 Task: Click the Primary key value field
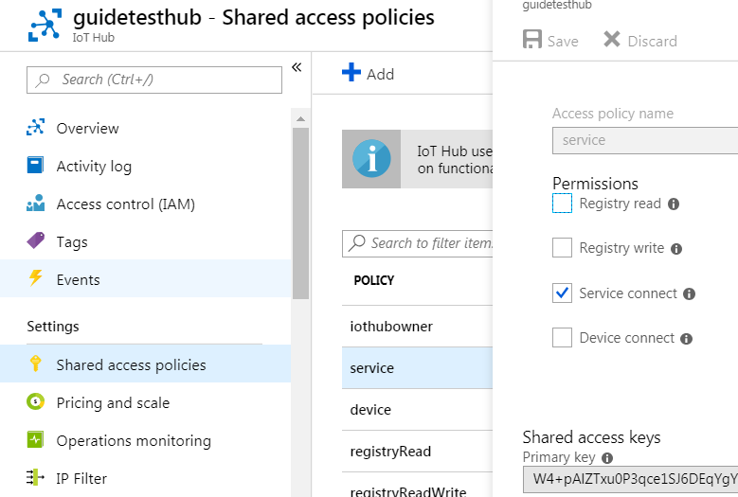pos(630,479)
